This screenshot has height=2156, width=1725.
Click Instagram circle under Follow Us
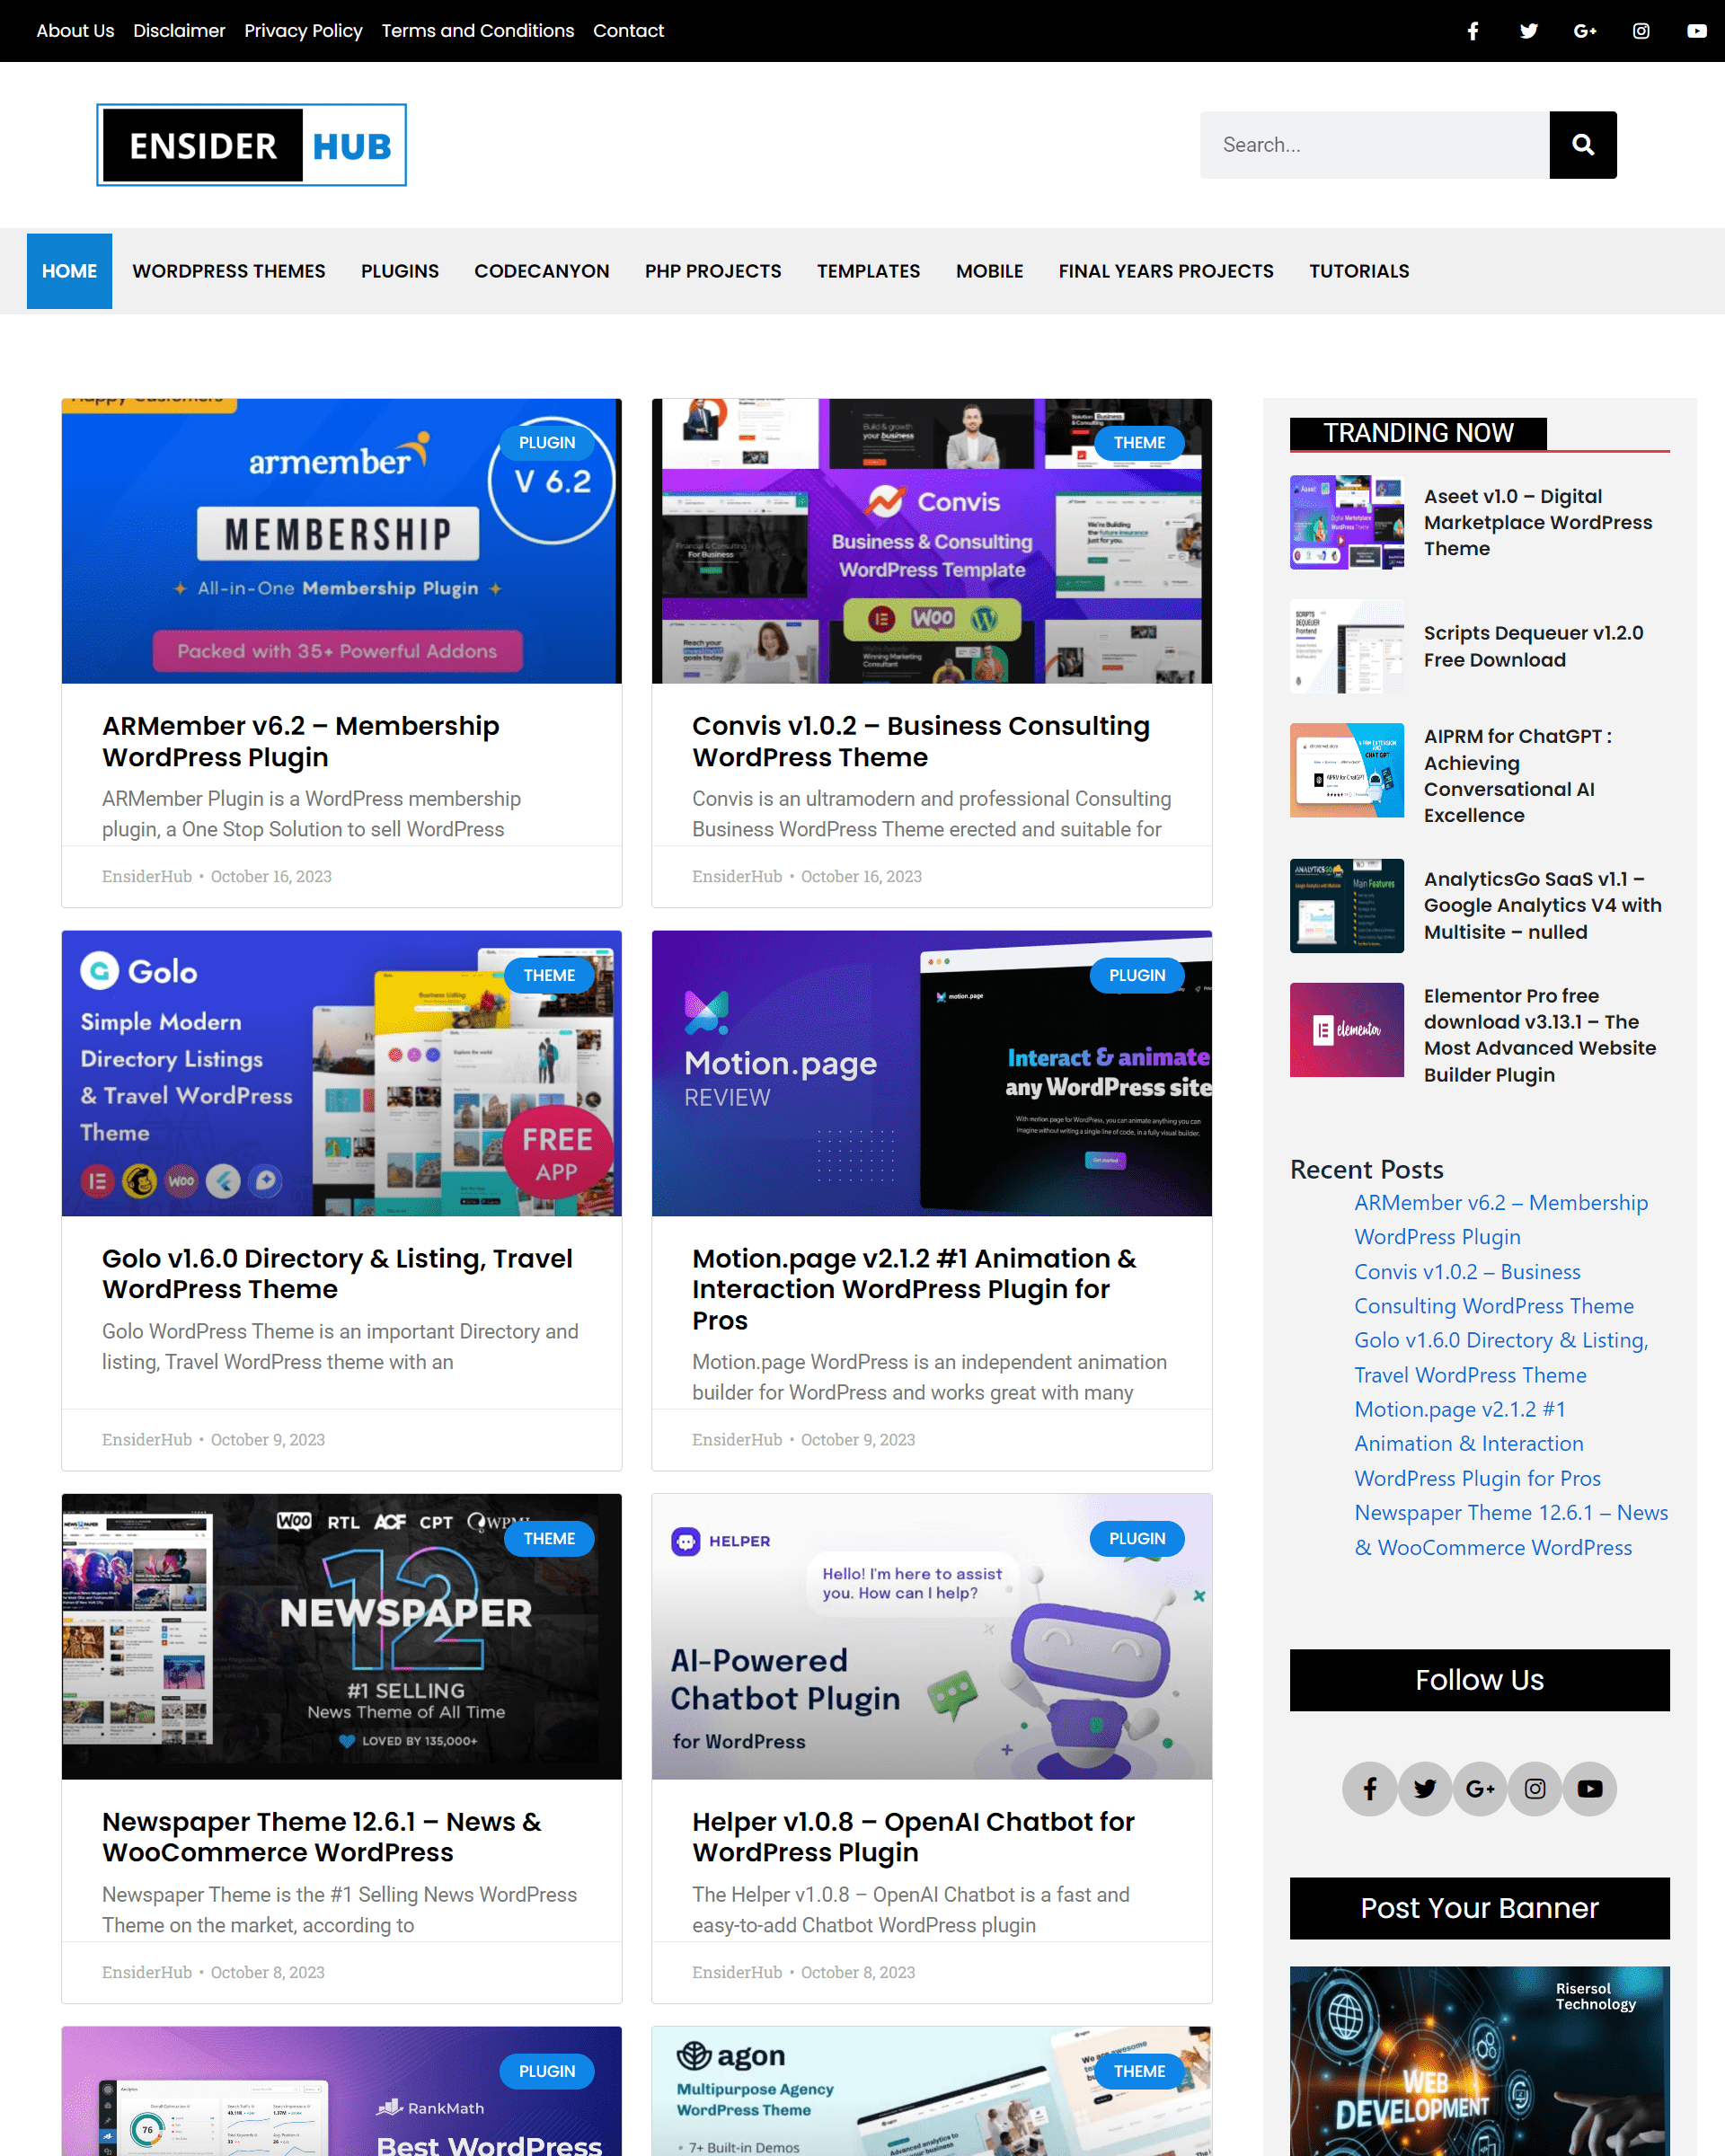click(x=1535, y=1789)
